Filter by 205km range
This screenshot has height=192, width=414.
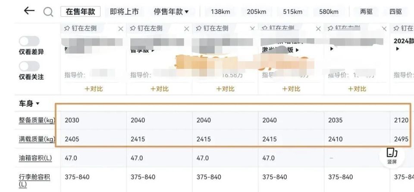point(256,12)
